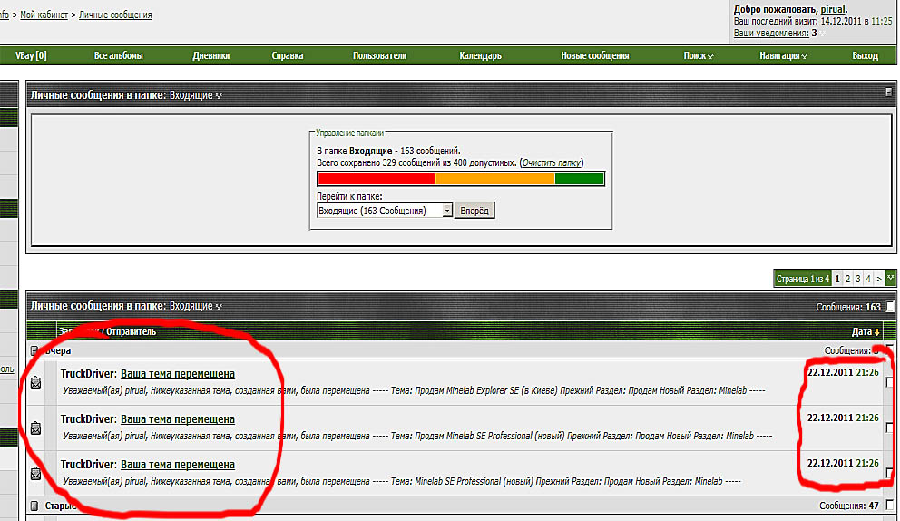Sort by Отправитель column header
900x521 pixels.
coord(131,331)
